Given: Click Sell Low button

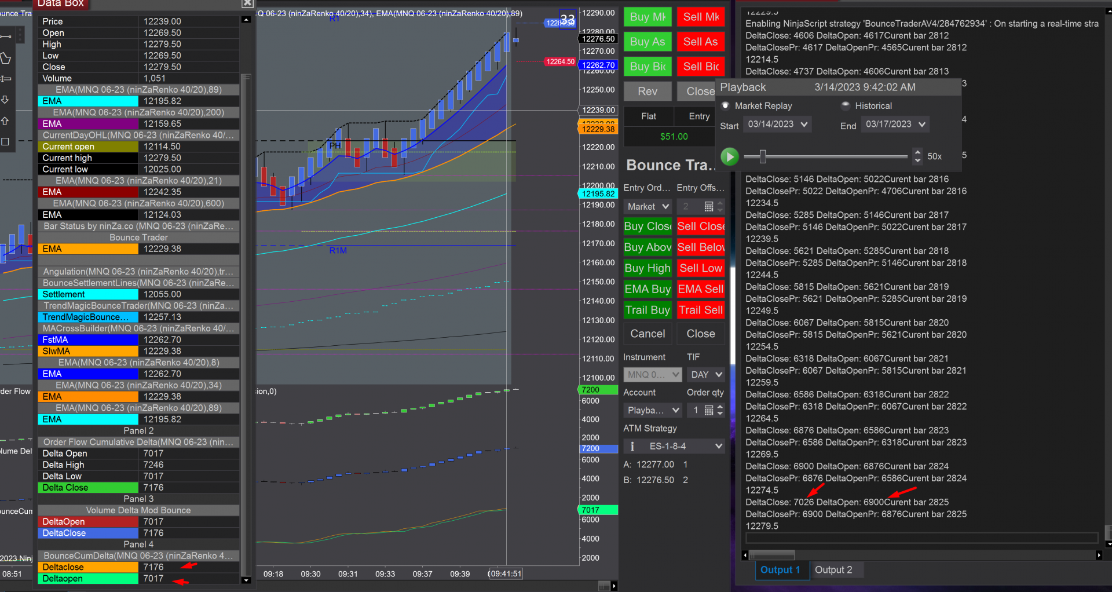Looking at the screenshot, I should (701, 268).
